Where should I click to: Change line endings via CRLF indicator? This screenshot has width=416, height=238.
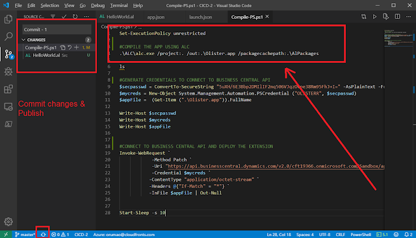[x=340, y=235]
